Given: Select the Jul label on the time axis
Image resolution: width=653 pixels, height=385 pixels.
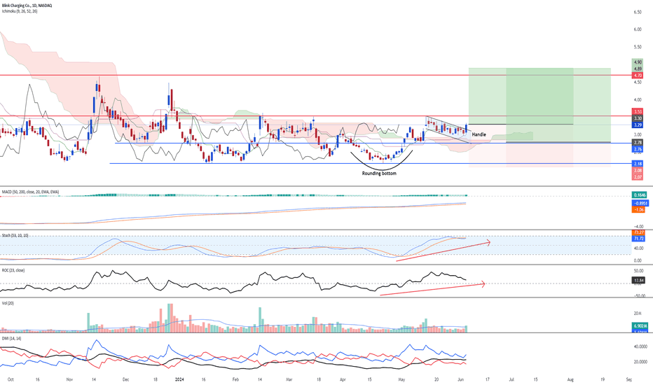Looking at the screenshot, I should point(511,379).
